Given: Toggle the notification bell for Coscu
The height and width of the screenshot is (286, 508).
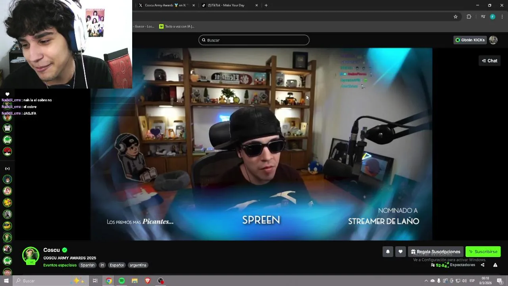Looking at the screenshot, I should tap(388, 251).
